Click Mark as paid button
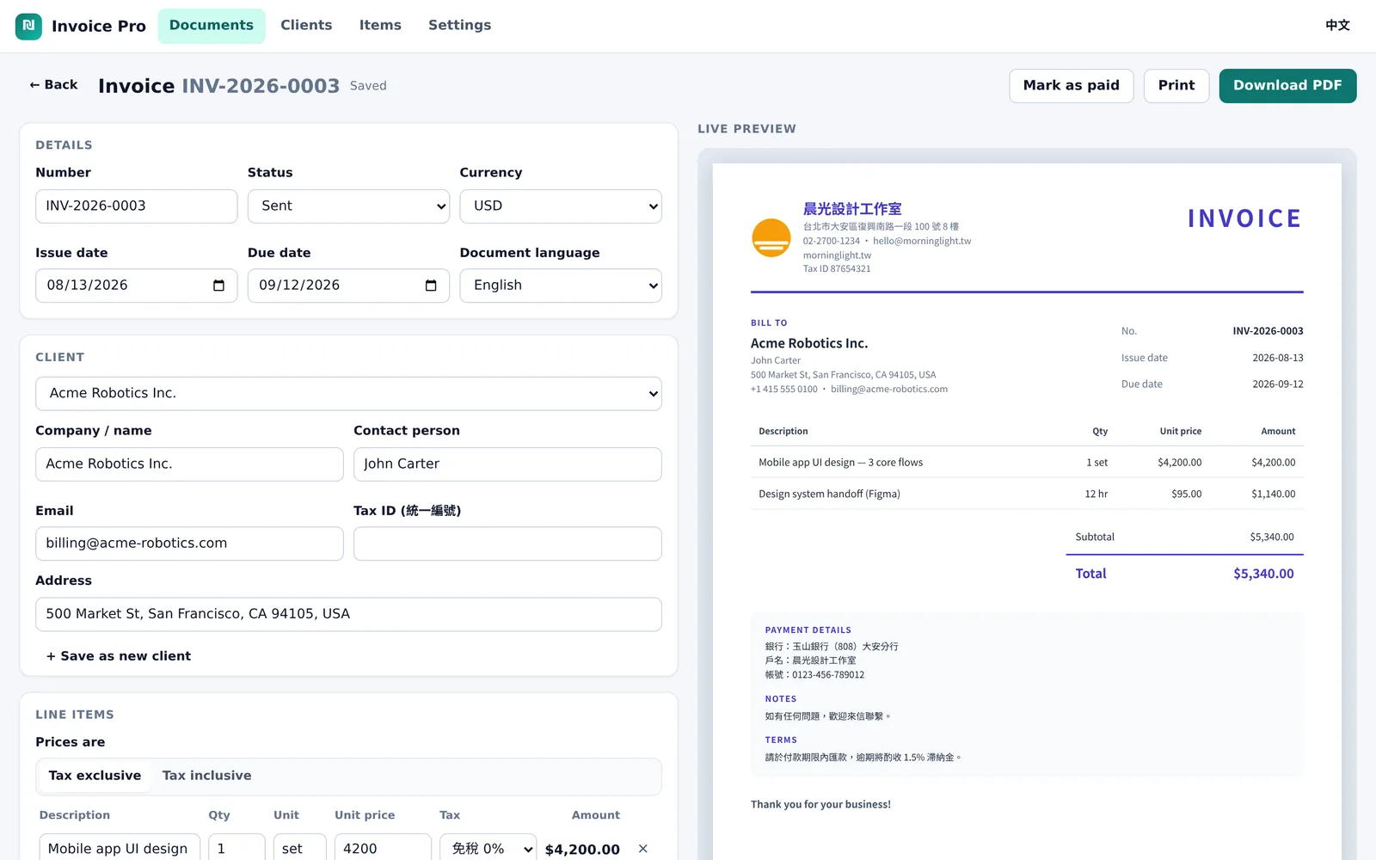The height and width of the screenshot is (860, 1376). click(1072, 86)
